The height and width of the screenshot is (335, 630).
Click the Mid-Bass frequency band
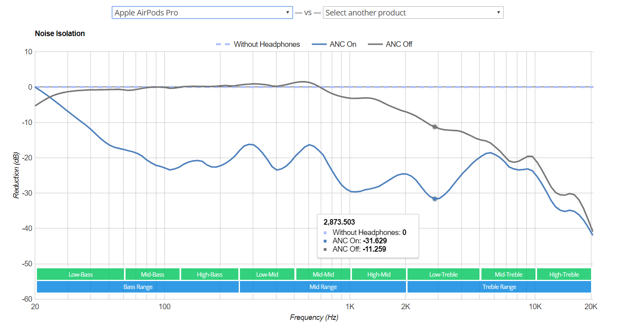pyautogui.click(x=153, y=274)
